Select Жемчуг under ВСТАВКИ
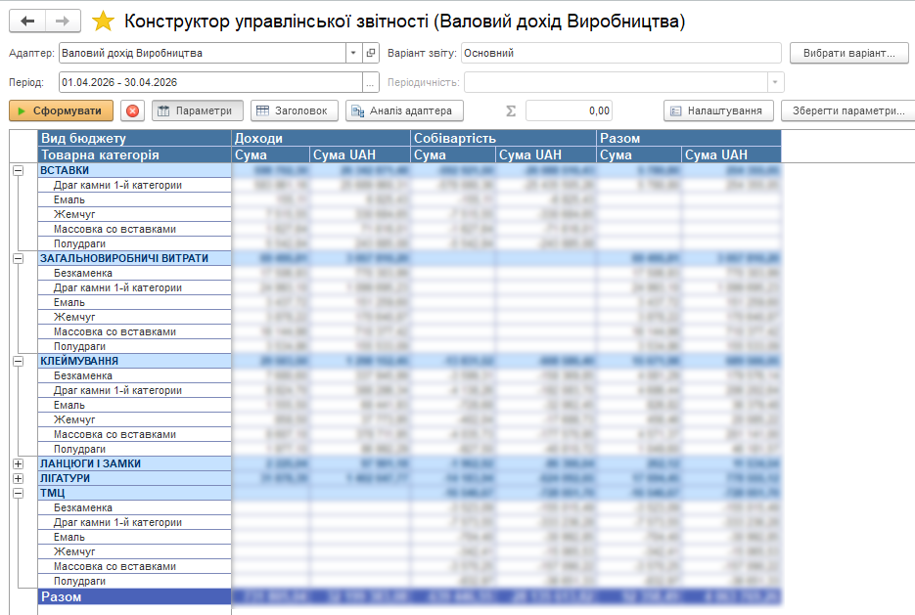The image size is (915, 615). click(x=134, y=214)
